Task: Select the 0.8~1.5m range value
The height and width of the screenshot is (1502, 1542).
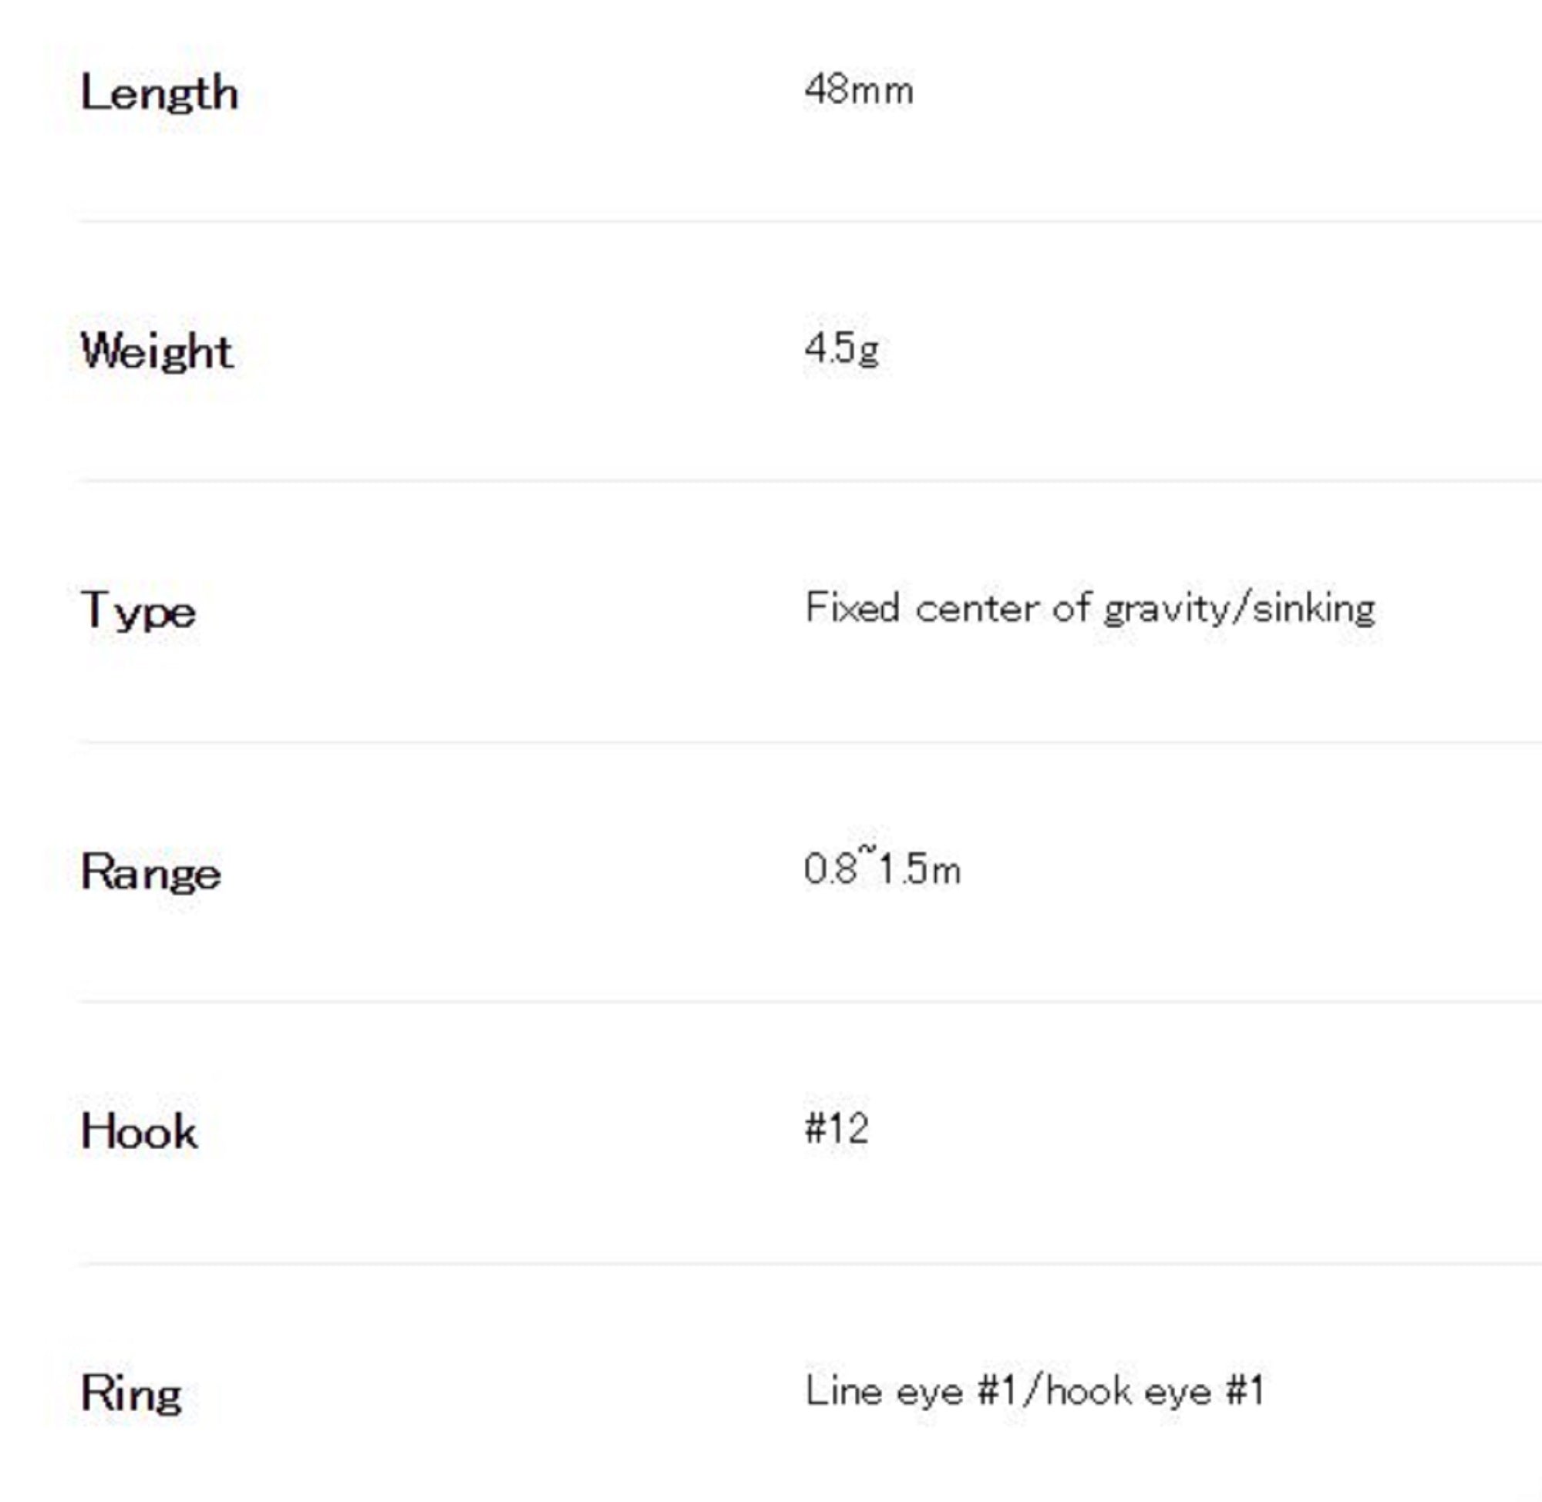Action: pyautogui.click(x=882, y=869)
